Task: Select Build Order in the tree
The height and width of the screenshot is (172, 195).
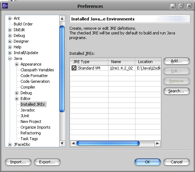Action: 23,24
